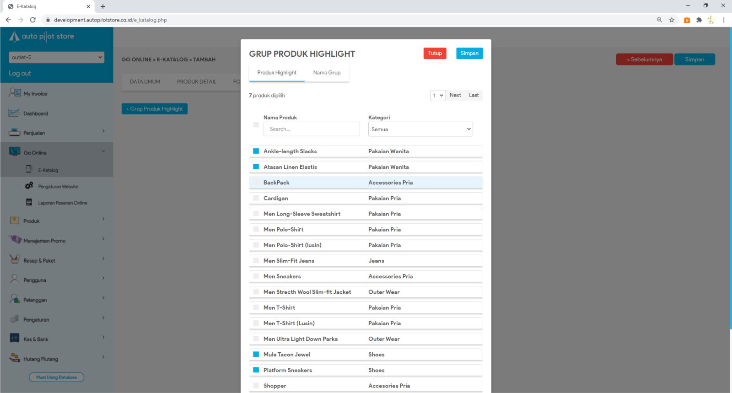Viewport: 732px width, 393px height.
Task: Uncheck the Ankle-length Slacks checkbox
Action: click(x=256, y=151)
